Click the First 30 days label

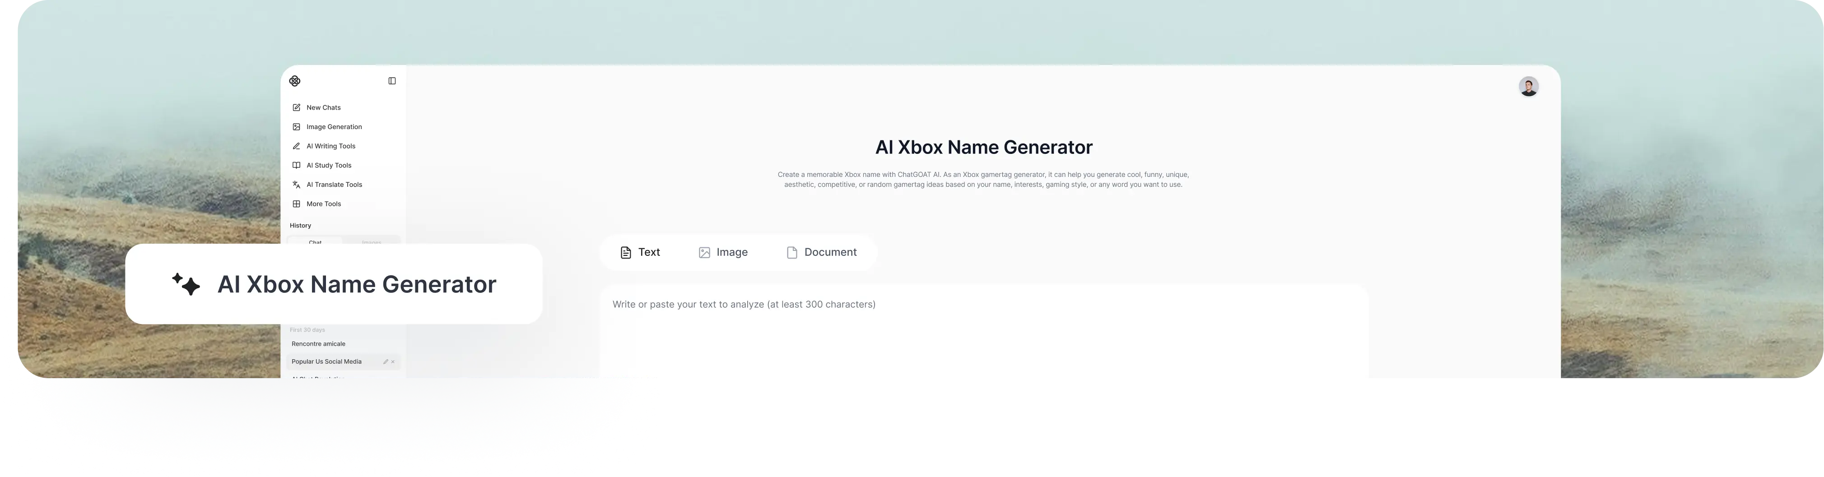(x=307, y=330)
